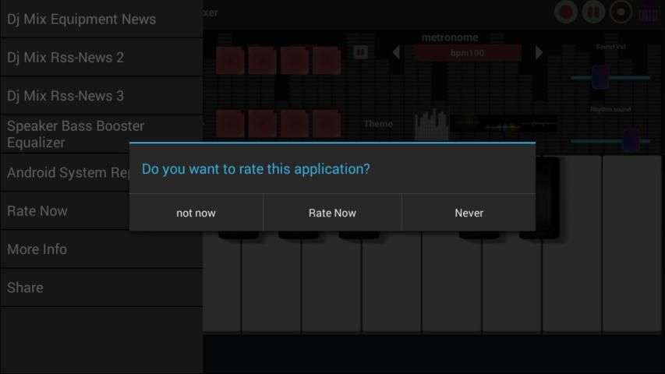Select the white equalizer bars theme

tap(431, 123)
